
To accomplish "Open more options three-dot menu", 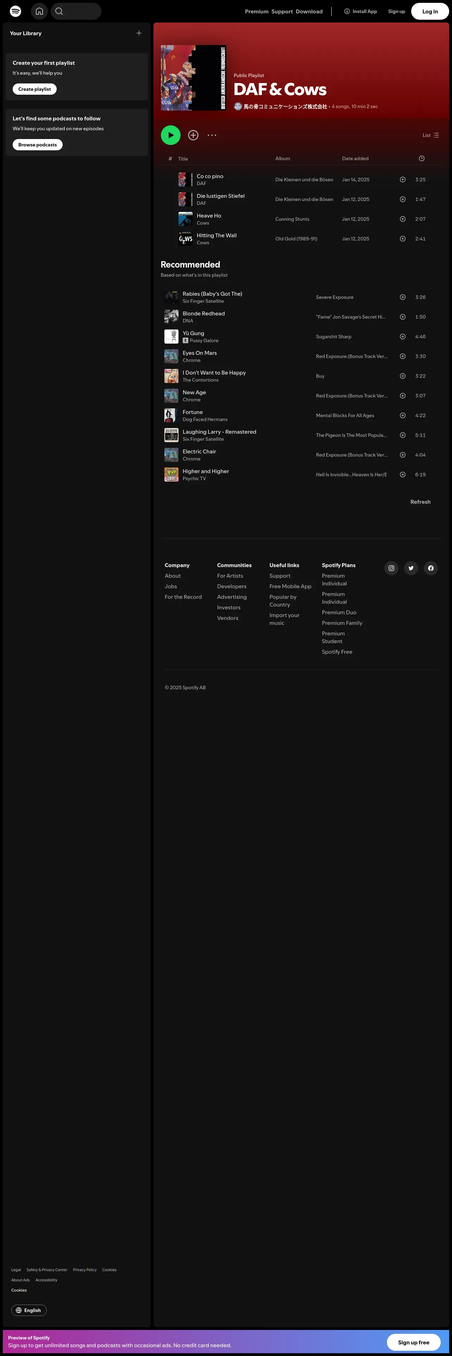I will tap(212, 135).
